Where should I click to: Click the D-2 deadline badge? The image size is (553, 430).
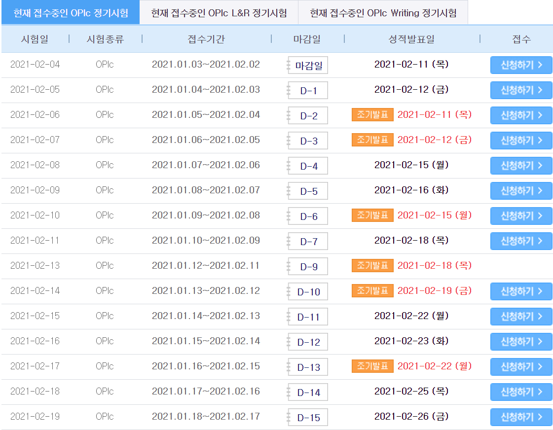tap(308, 115)
